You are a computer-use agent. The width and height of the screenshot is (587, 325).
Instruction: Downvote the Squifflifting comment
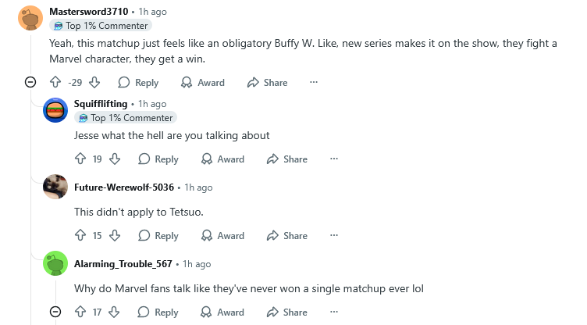click(115, 159)
